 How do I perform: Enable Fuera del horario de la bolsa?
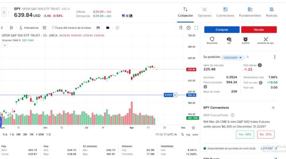pyautogui.click(x=54, y=28)
